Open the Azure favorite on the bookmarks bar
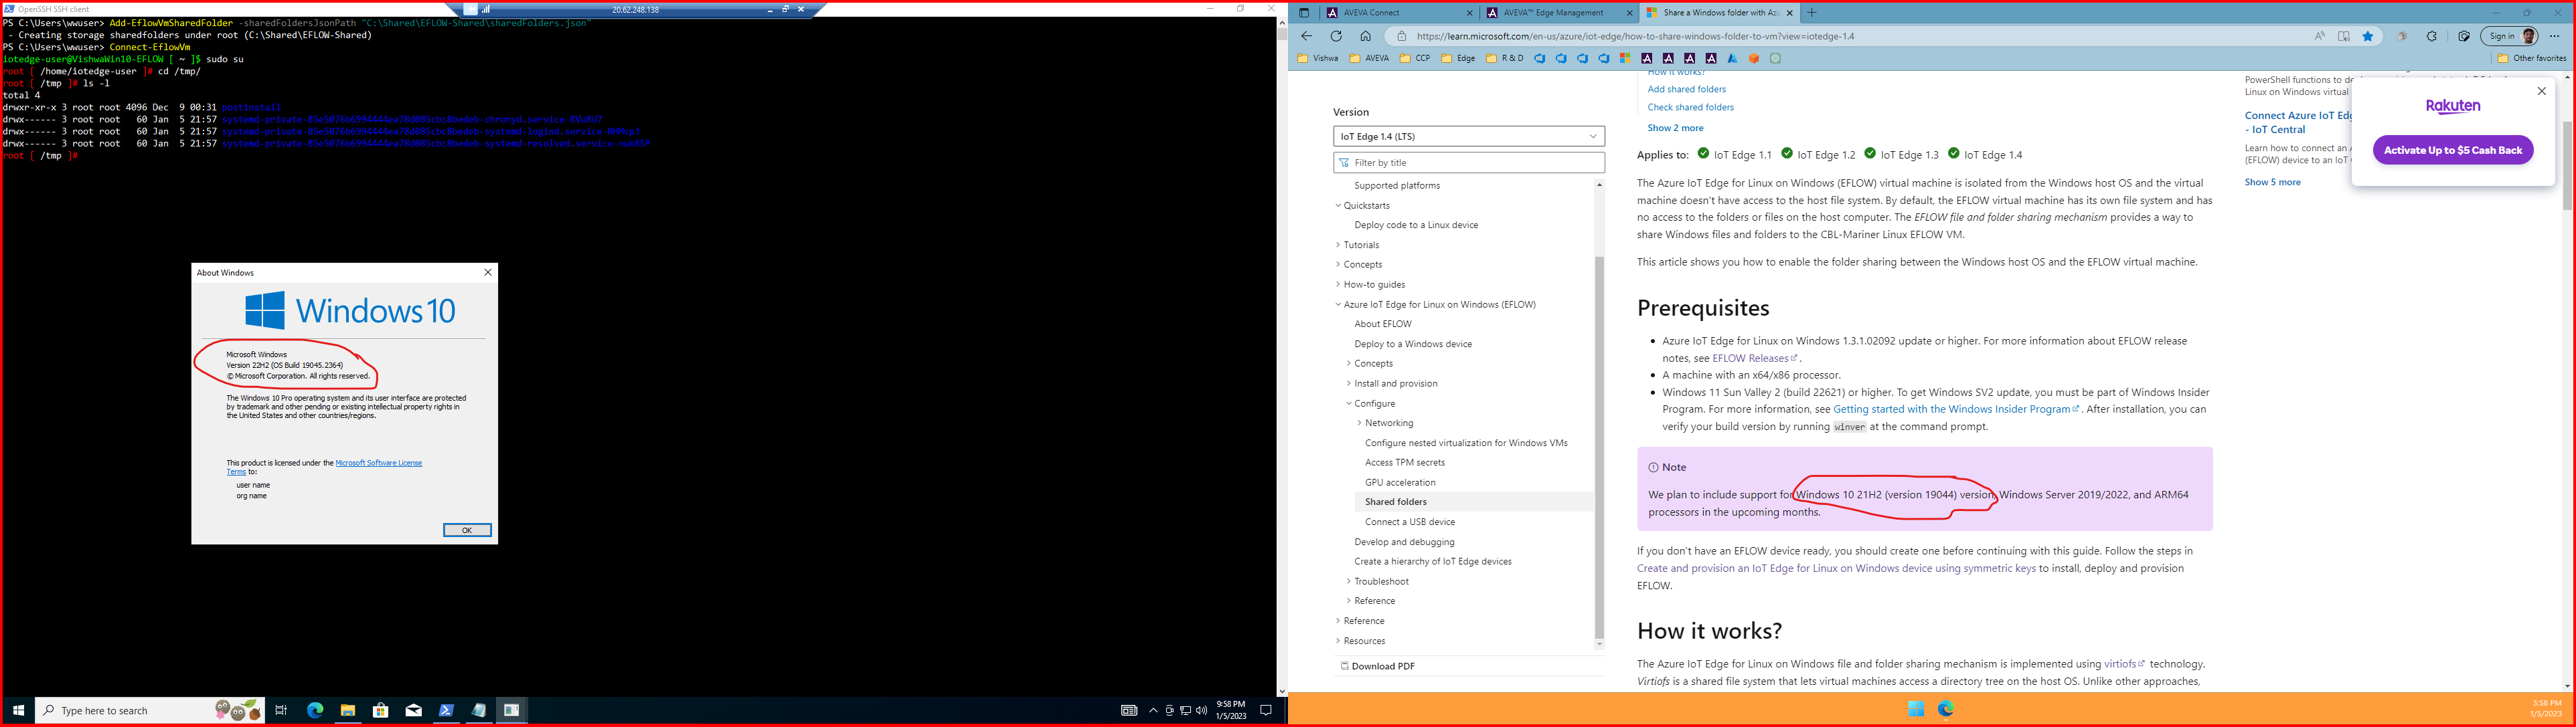 (1732, 59)
